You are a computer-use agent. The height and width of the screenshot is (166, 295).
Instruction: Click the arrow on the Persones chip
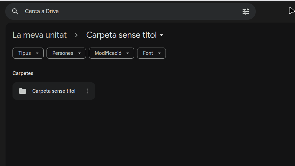coord(79,53)
